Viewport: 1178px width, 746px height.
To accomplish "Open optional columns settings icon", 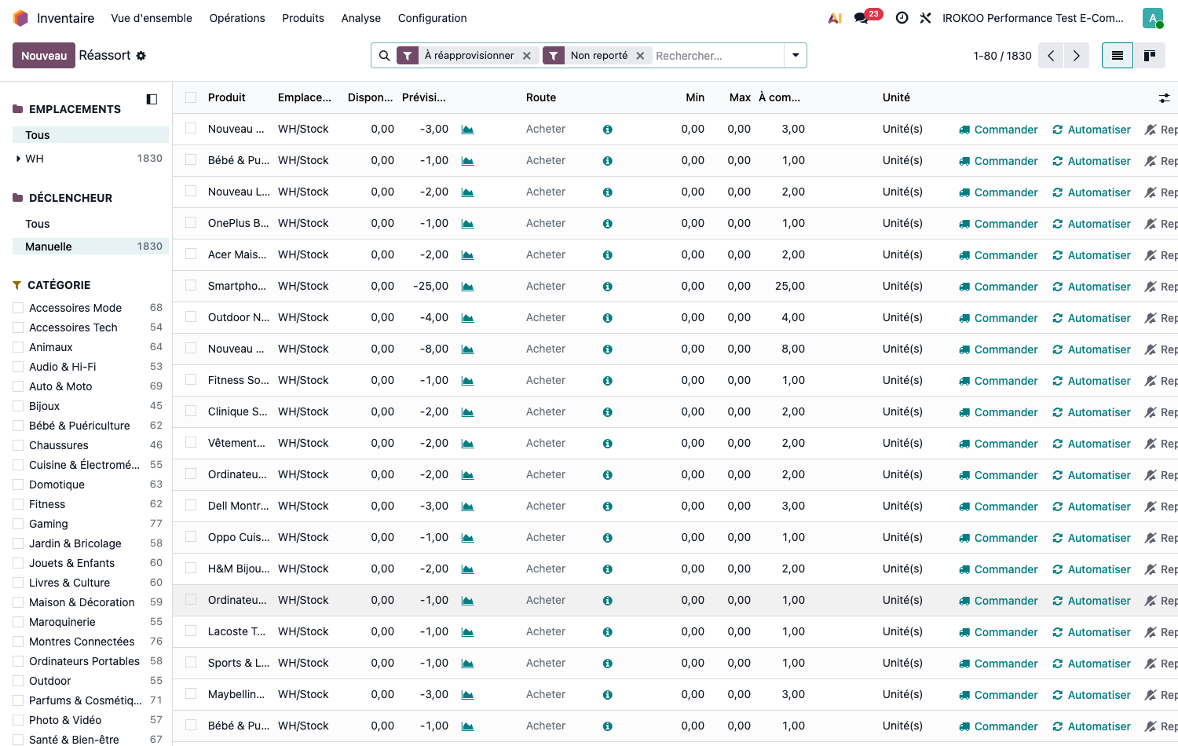I will point(1164,98).
